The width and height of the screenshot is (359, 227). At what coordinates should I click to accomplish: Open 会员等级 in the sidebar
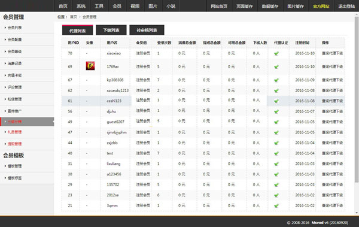(14, 52)
